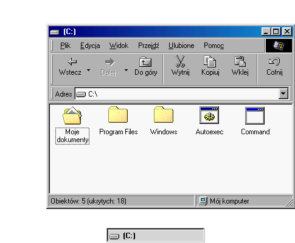295x243 pixels.
Task: Open the Widok menu
Action: [119, 46]
